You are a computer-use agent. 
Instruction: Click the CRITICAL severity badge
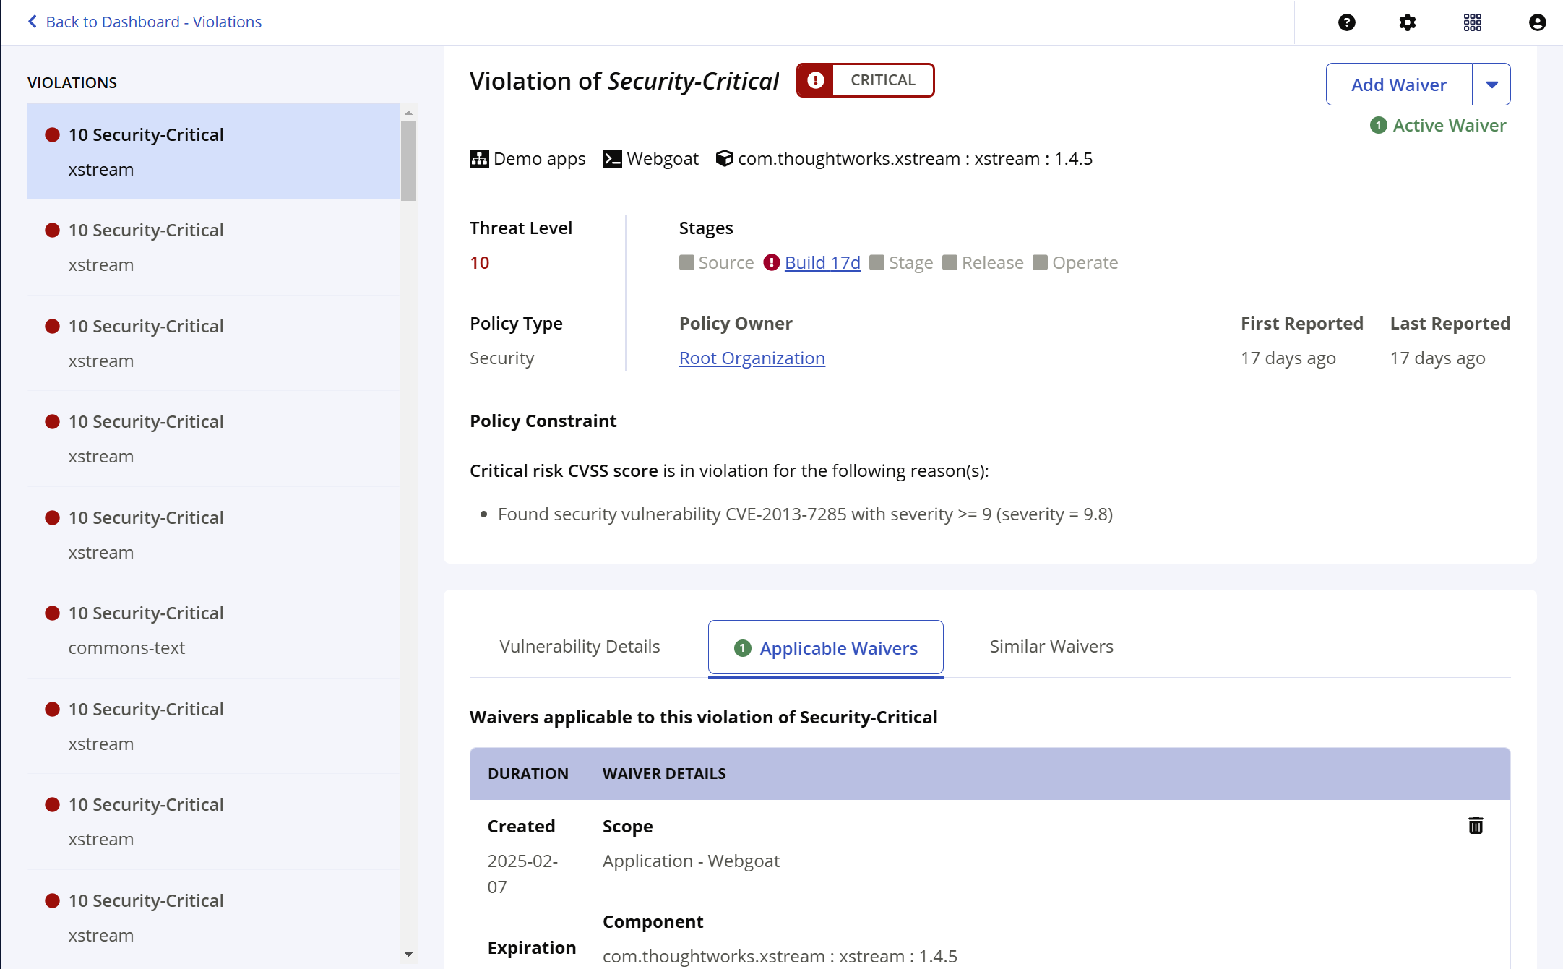[865, 80]
